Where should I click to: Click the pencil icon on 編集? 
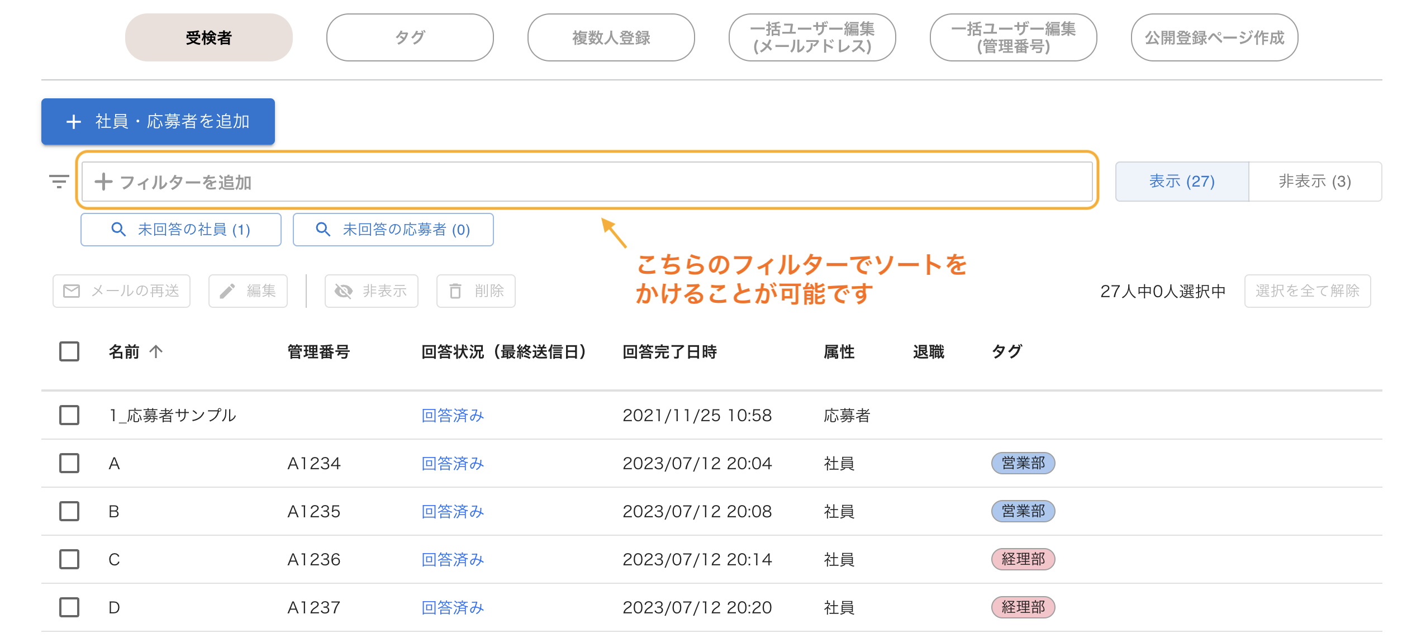coord(227,291)
